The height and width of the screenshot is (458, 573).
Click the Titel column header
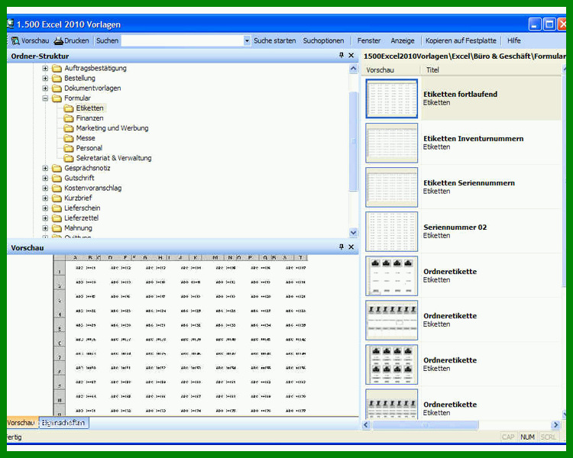click(490, 69)
